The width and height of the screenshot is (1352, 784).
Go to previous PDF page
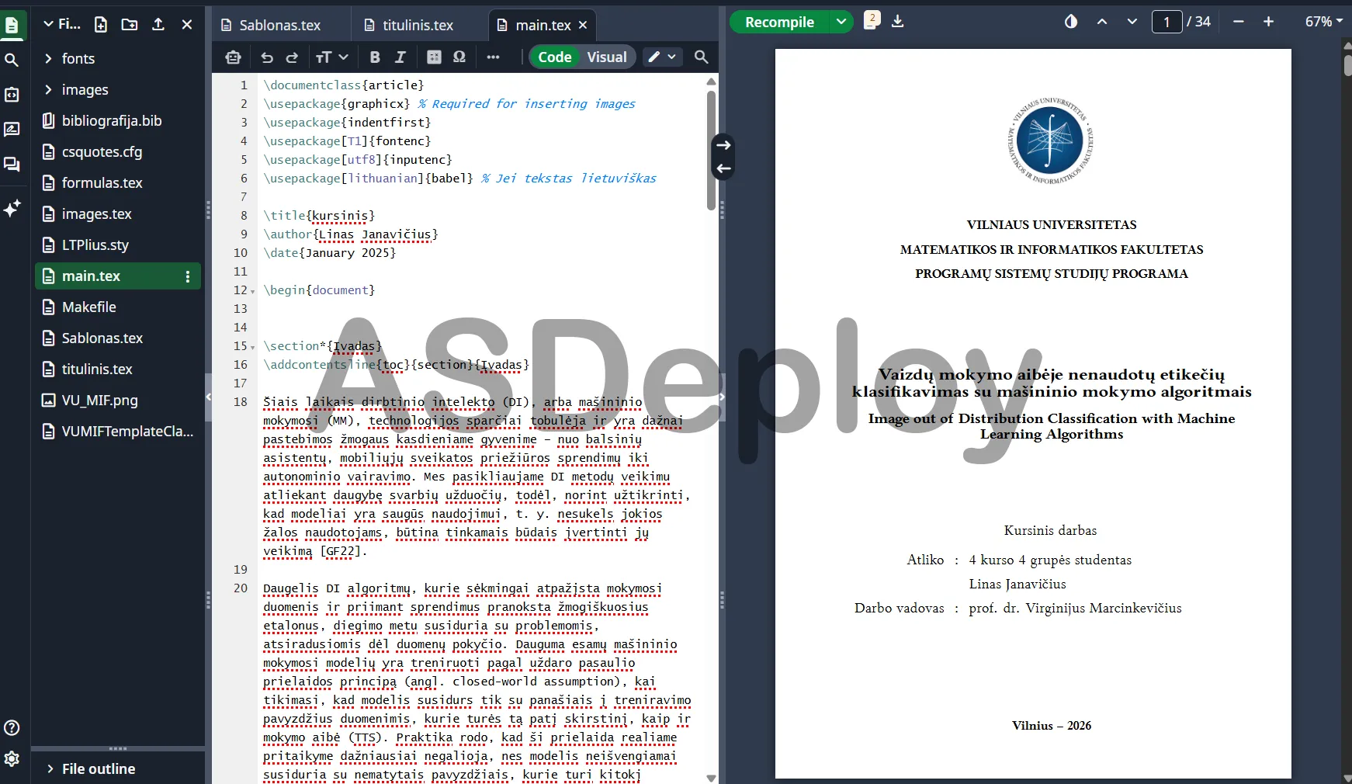[1102, 22]
